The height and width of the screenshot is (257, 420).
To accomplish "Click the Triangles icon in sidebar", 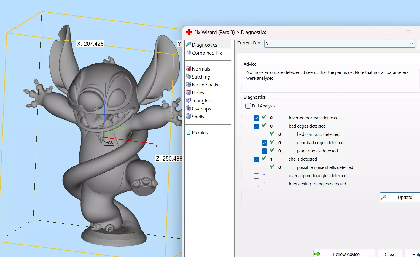I will click(189, 100).
